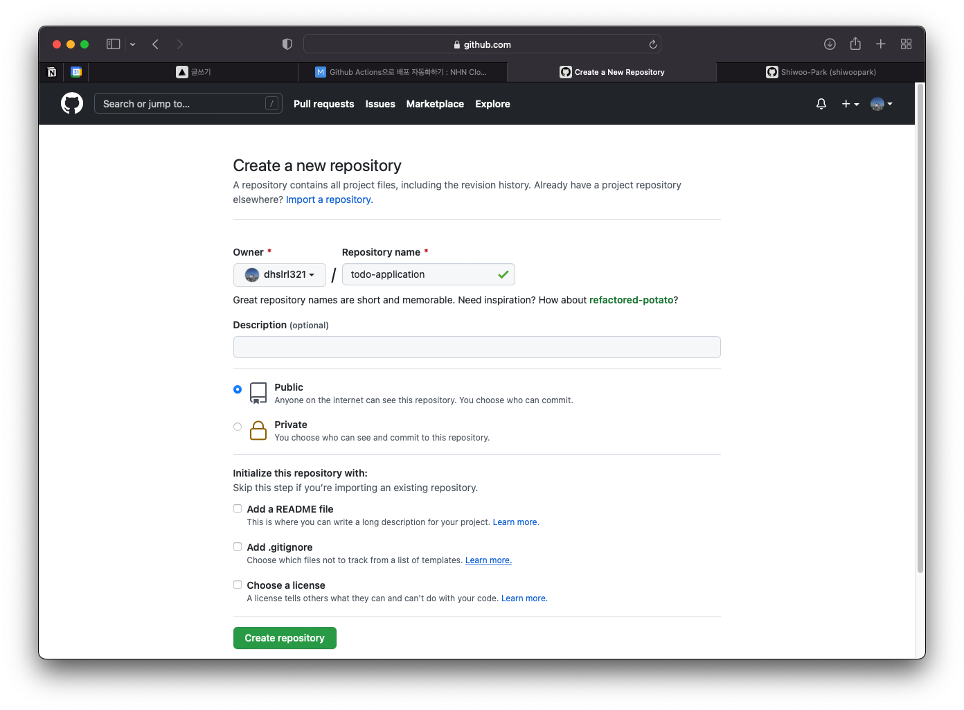Switch to the Shiwoo-Park tab
This screenshot has width=964, height=710.
pyautogui.click(x=821, y=72)
